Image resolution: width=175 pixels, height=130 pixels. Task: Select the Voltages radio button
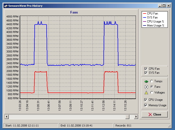[x=152, y=92]
